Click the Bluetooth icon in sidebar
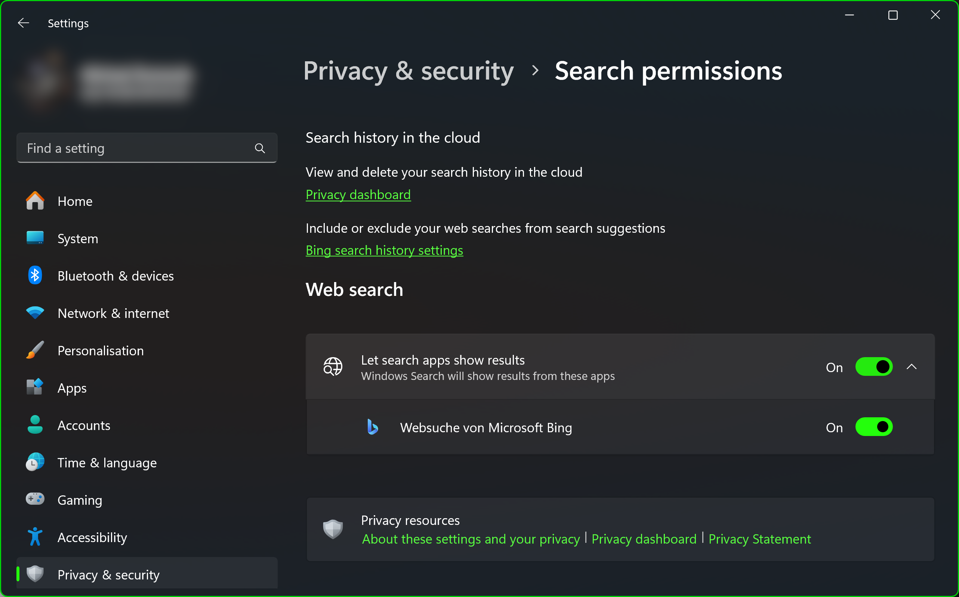 tap(35, 276)
